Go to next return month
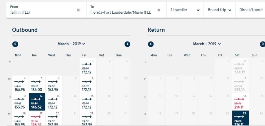 pyautogui.click(x=262, y=44)
